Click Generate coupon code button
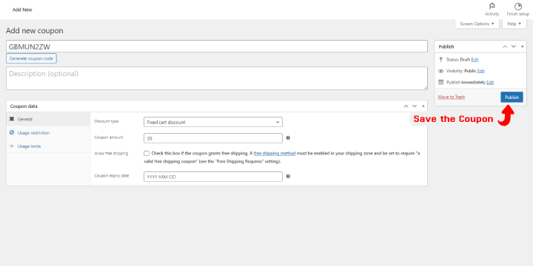This screenshot has height=266, width=533. [x=31, y=58]
